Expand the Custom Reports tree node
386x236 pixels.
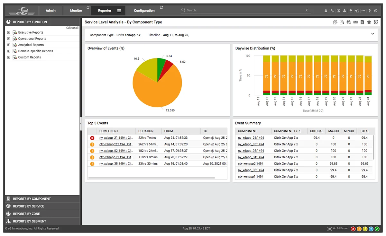(9, 57)
